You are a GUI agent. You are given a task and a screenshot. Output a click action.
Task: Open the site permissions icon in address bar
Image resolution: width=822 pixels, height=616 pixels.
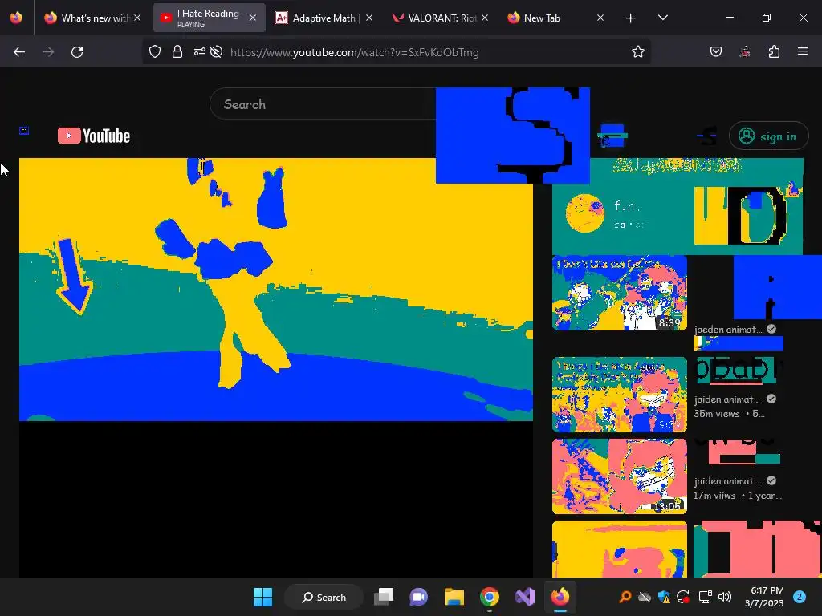(x=199, y=52)
